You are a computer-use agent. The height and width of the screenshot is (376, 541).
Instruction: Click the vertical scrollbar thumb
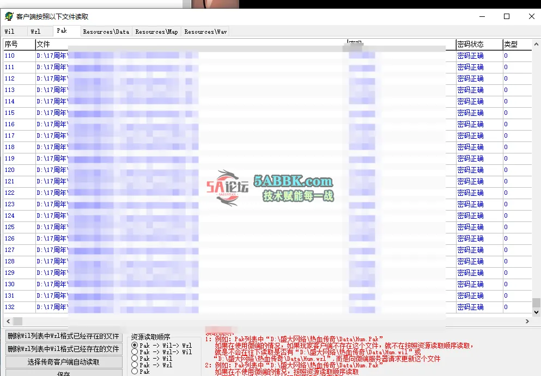tap(536, 303)
